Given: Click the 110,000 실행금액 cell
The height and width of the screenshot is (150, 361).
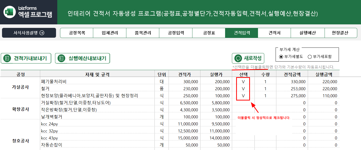Looking at the screenshot, I should pos(324,95).
